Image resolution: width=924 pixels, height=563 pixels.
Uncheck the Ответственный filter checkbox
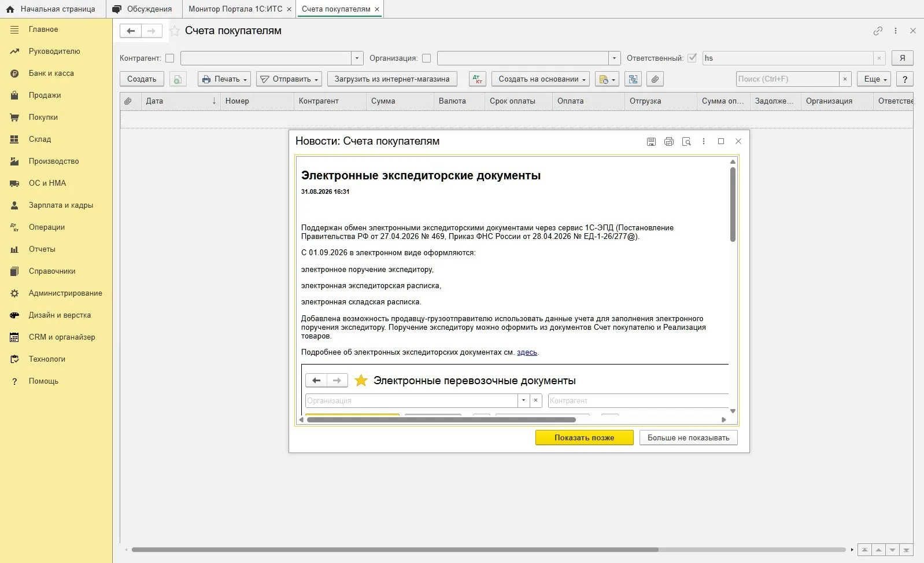point(692,58)
